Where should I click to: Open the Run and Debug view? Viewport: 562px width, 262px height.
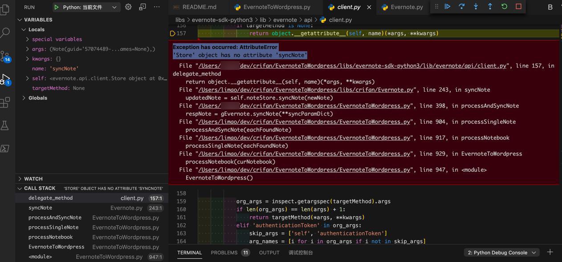[x=5, y=80]
